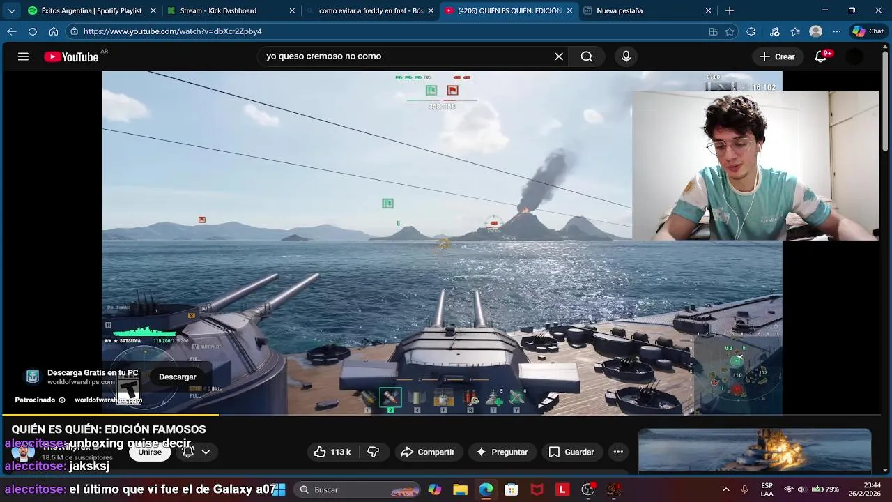
Task: Toggle channel notification bell
Action: click(187, 452)
